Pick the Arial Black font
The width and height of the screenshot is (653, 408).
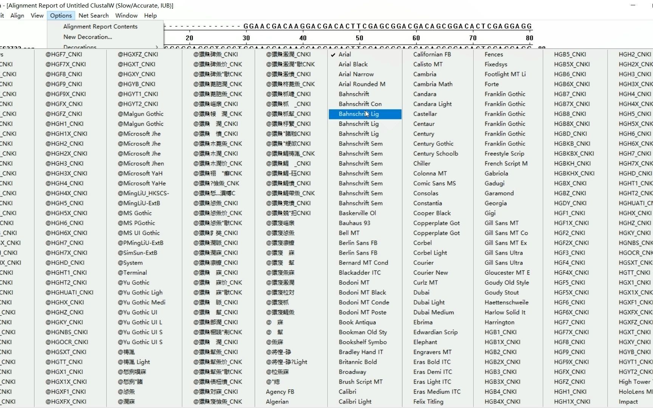(x=353, y=64)
